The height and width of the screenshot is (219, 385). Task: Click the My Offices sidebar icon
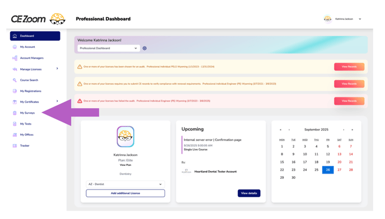[15, 135]
